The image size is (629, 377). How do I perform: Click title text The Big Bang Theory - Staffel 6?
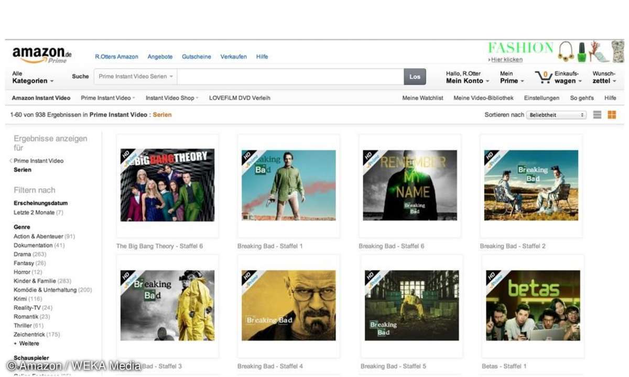159,246
